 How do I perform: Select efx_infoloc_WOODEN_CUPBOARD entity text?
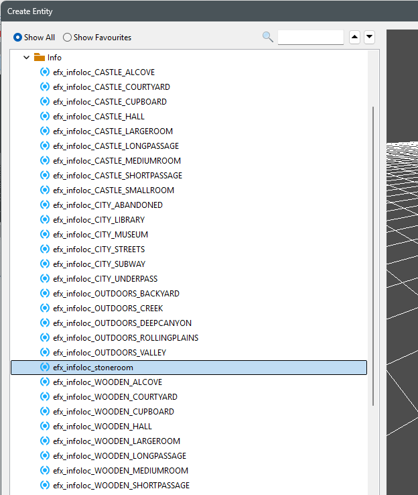click(x=113, y=412)
